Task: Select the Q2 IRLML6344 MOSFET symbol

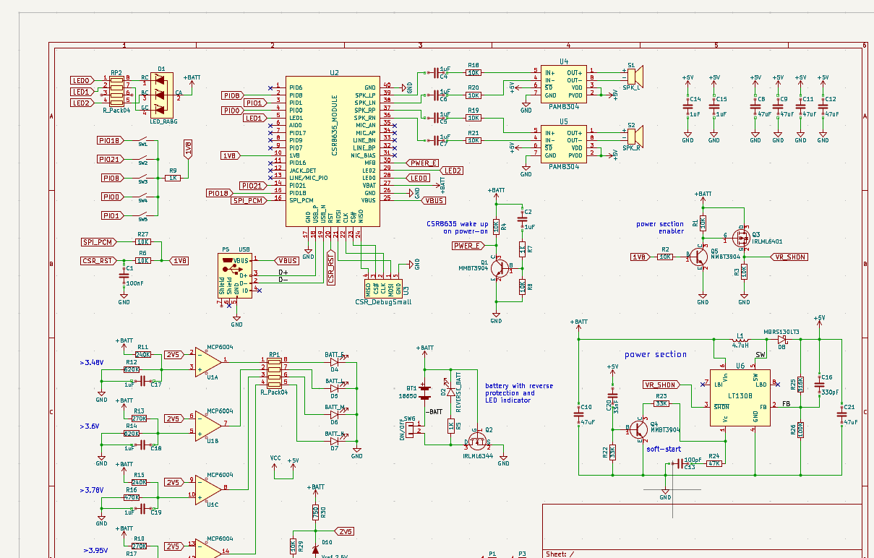Action: point(476,438)
